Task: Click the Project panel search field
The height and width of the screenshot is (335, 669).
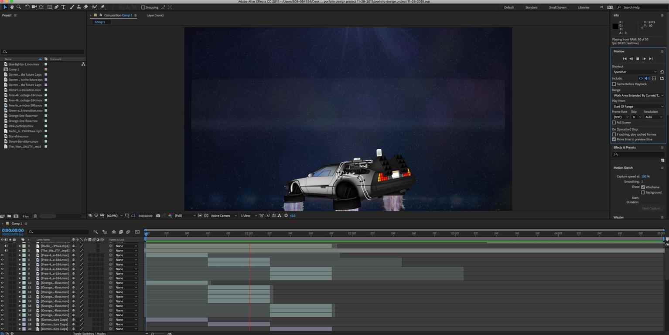Action: 43,52
